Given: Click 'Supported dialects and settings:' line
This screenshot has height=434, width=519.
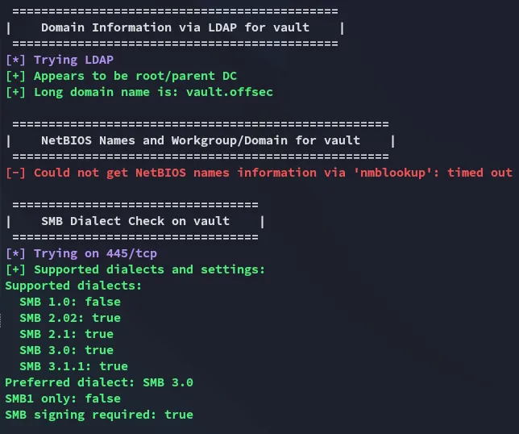Looking at the screenshot, I should pos(135,269).
